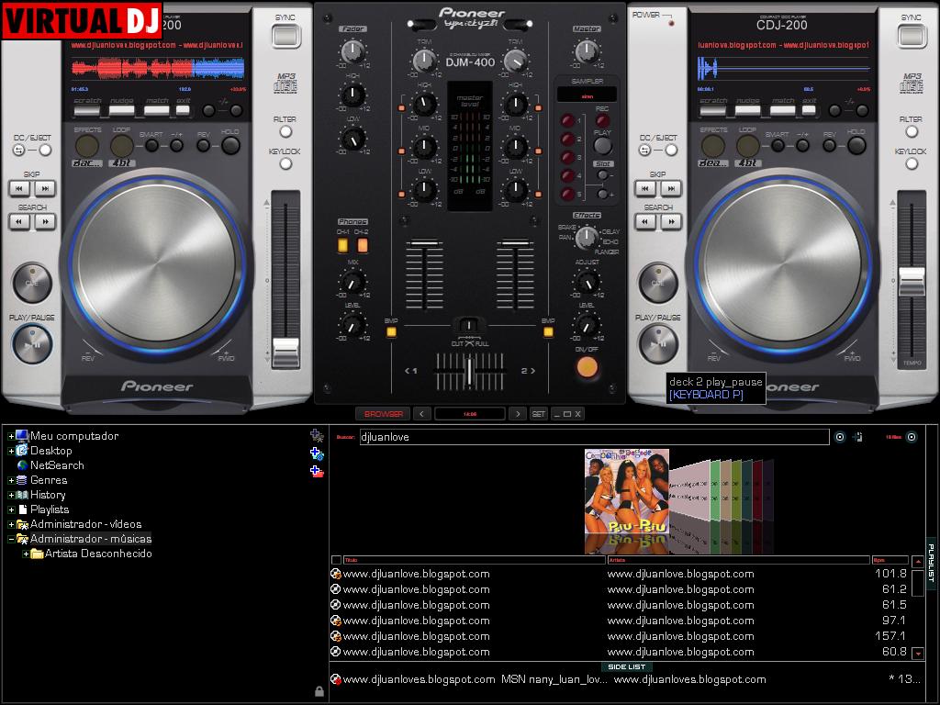The width and height of the screenshot is (940, 705).
Task: Click the album cover thumbnail
Action: [x=626, y=492]
